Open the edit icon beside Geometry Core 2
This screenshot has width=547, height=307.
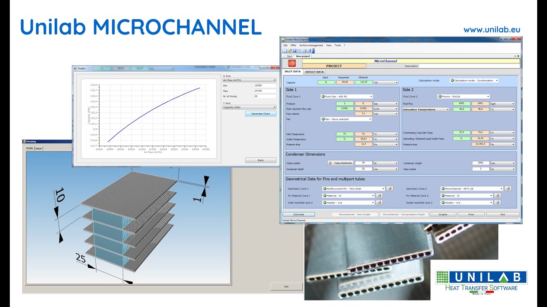(508, 188)
